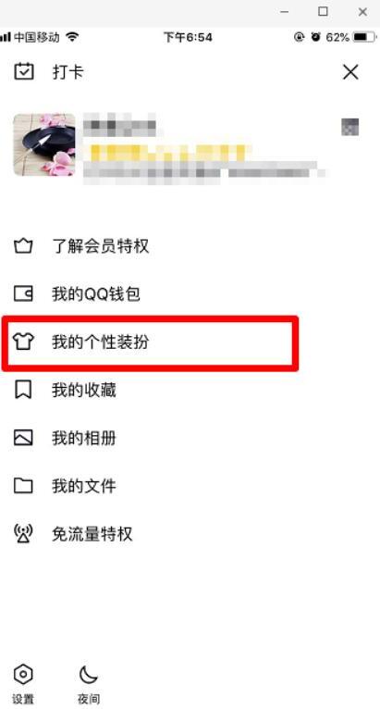Go to 我的收藏

pyautogui.click(x=84, y=391)
